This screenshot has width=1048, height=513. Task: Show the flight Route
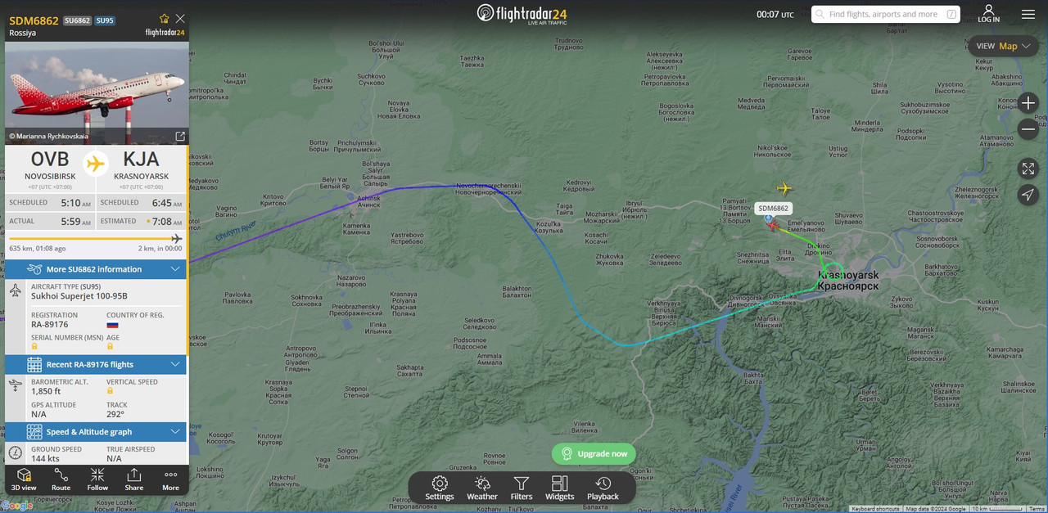pyautogui.click(x=61, y=479)
